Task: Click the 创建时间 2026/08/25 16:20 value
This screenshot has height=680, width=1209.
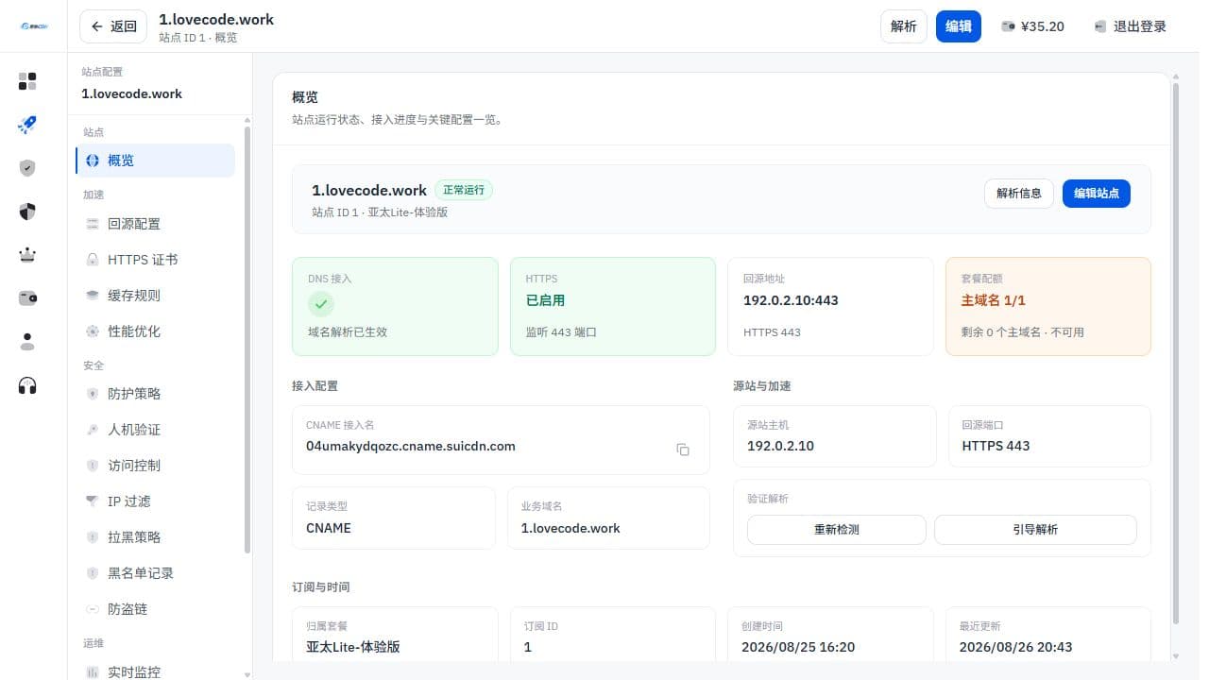Action: [798, 647]
